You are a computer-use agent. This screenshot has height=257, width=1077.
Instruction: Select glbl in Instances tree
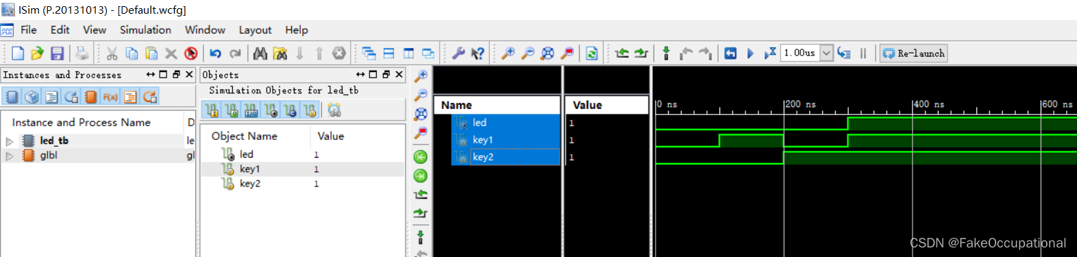click(49, 156)
